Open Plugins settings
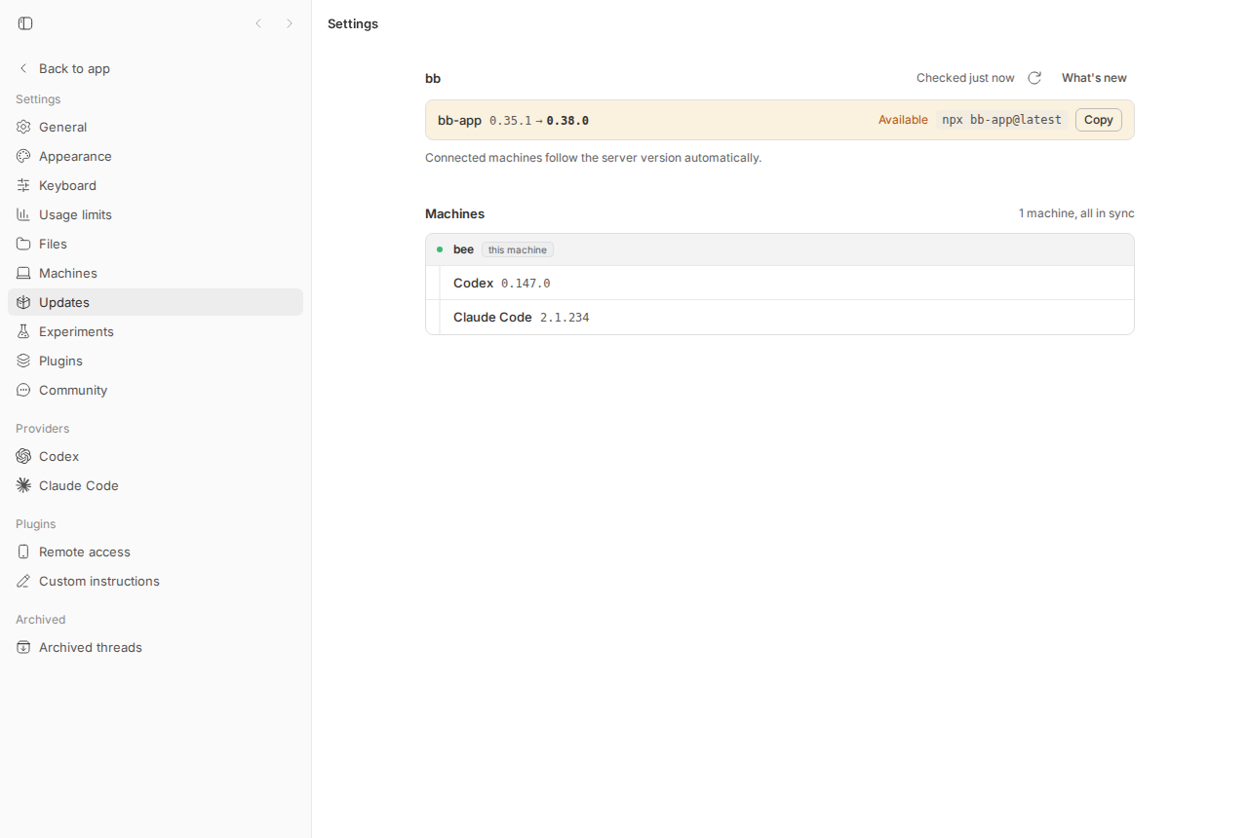This screenshot has height=838, width=1248. click(x=155, y=361)
